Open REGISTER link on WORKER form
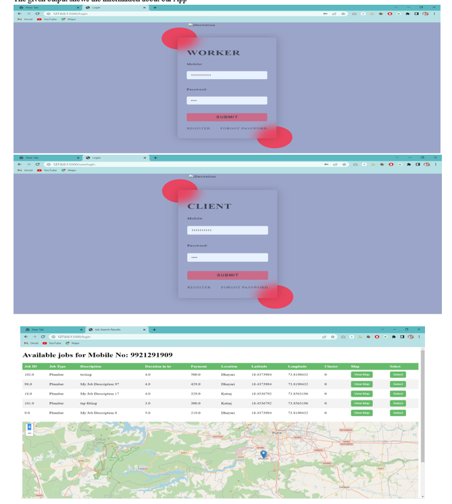The height and width of the screenshot is (504, 452). 199,128
